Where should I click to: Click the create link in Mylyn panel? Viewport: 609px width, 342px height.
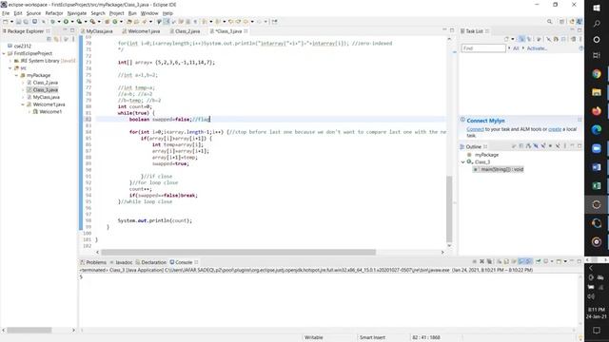tap(555, 129)
